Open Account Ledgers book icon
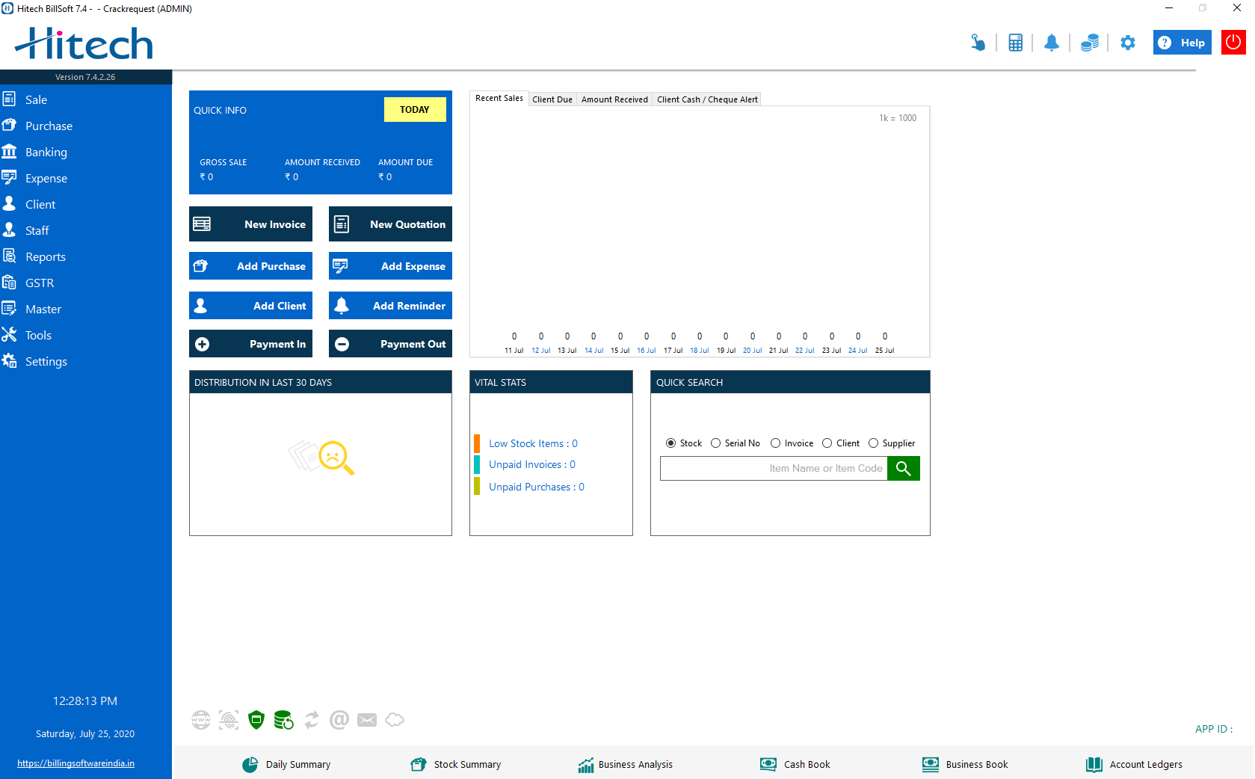This screenshot has height=779, width=1255. click(x=1094, y=765)
